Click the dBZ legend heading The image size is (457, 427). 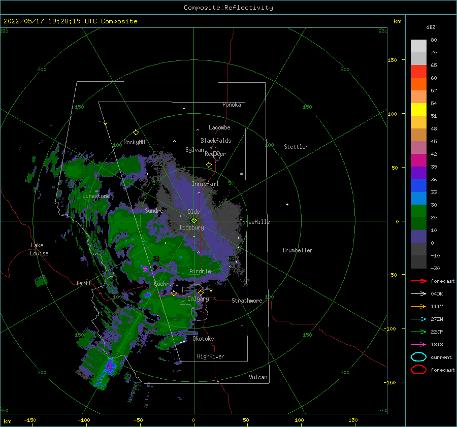431,27
